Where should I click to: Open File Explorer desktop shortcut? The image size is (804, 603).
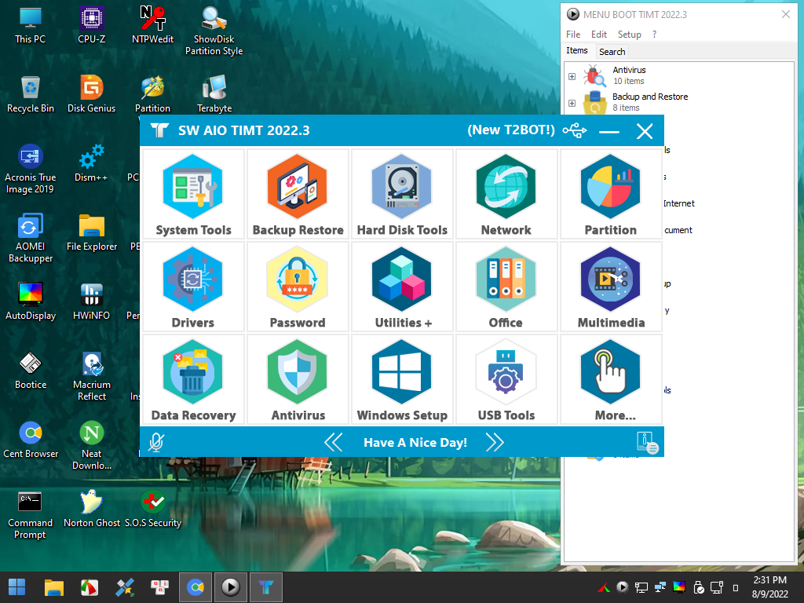pyautogui.click(x=92, y=232)
